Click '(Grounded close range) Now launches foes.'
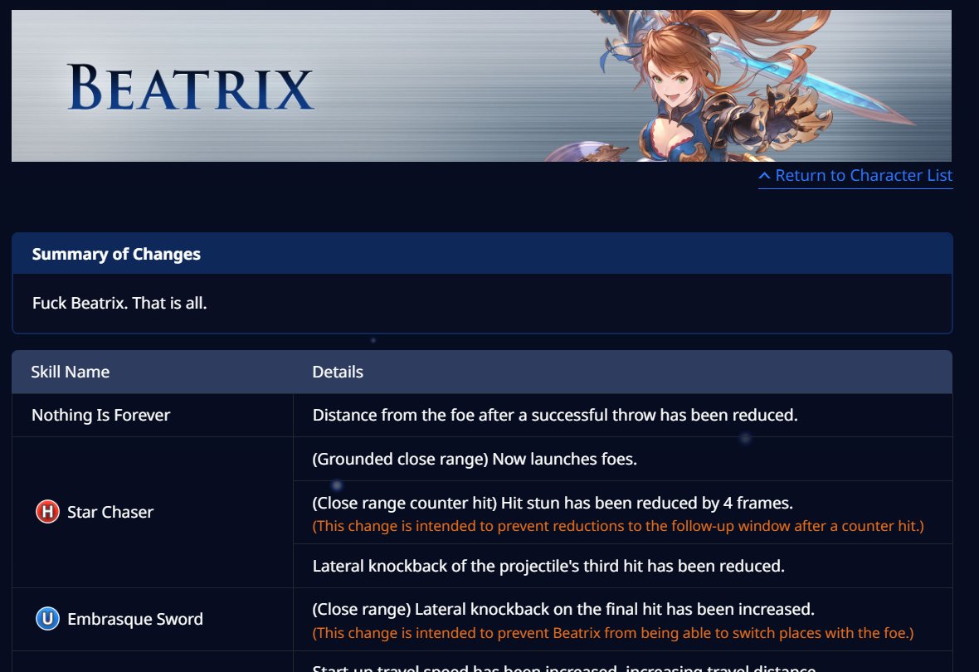 [475, 459]
